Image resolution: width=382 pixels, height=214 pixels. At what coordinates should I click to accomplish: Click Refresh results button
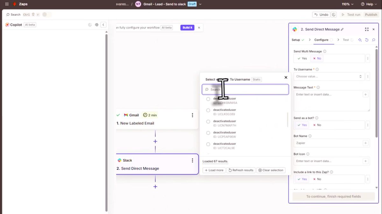[x=241, y=170]
